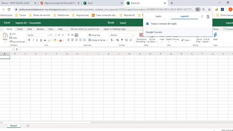Center text horizontally

[x=72, y=40]
